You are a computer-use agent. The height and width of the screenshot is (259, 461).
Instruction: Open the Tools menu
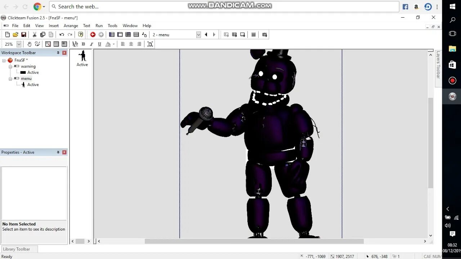pyautogui.click(x=113, y=26)
